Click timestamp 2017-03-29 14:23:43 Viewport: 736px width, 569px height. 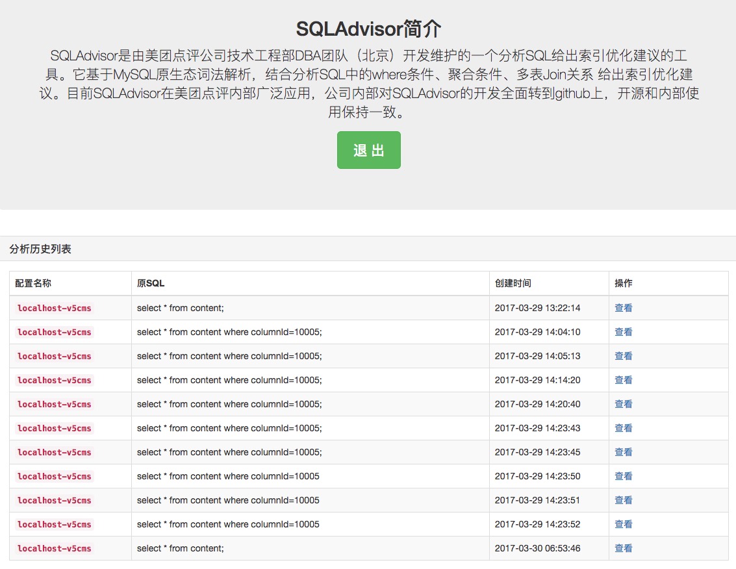pyautogui.click(x=537, y=428)
